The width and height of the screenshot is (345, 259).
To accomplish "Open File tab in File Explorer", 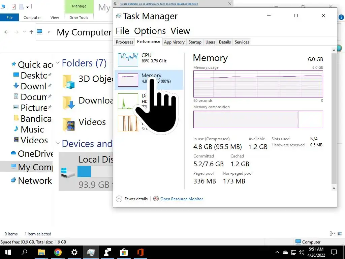I will [x=9, y=18].
